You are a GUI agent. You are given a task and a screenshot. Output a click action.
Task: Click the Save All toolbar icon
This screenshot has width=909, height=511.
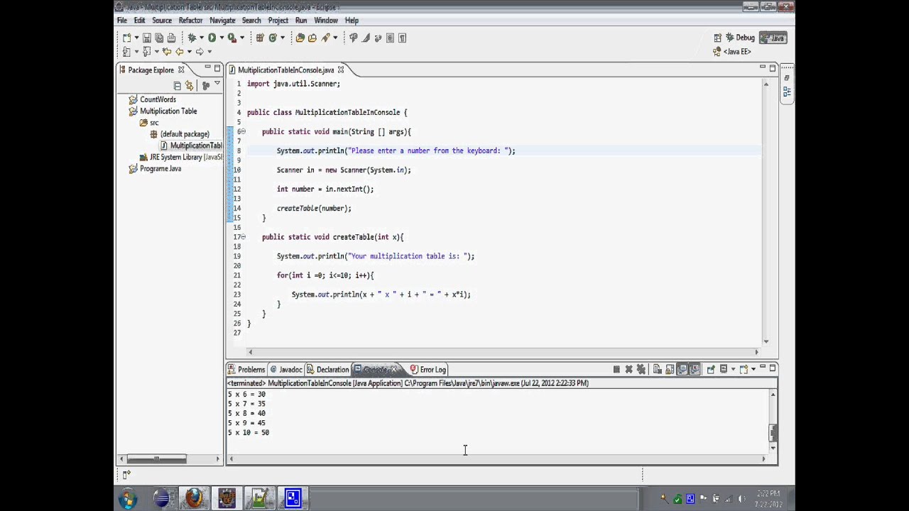tap(159, 38)
